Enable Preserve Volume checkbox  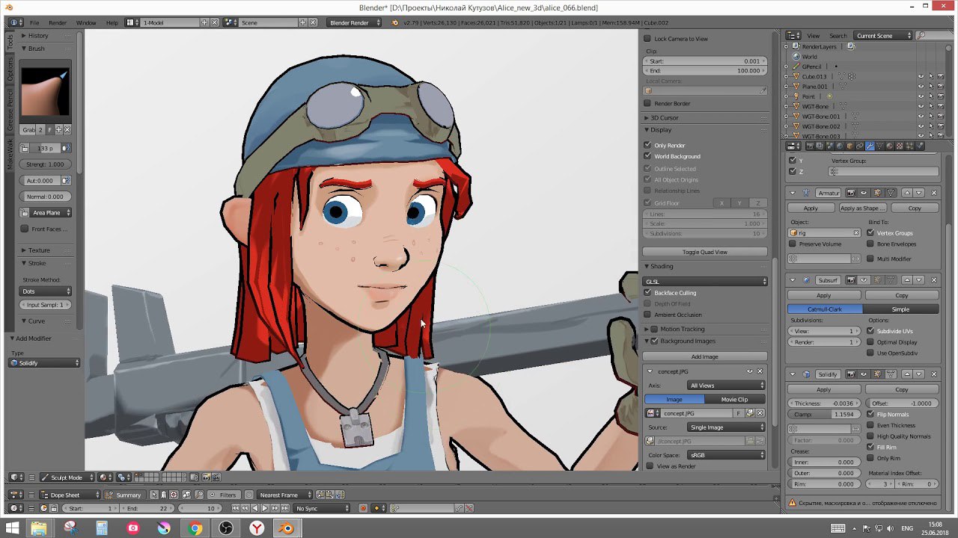793,244
